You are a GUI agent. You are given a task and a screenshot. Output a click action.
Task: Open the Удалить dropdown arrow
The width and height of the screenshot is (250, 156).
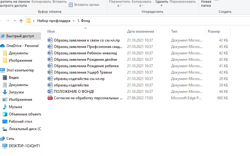(161, 5)
